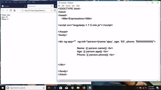Click the title Expressions line in Notepad
The height and width of the screenshot is (90, 161).
[x=76, y=18]
